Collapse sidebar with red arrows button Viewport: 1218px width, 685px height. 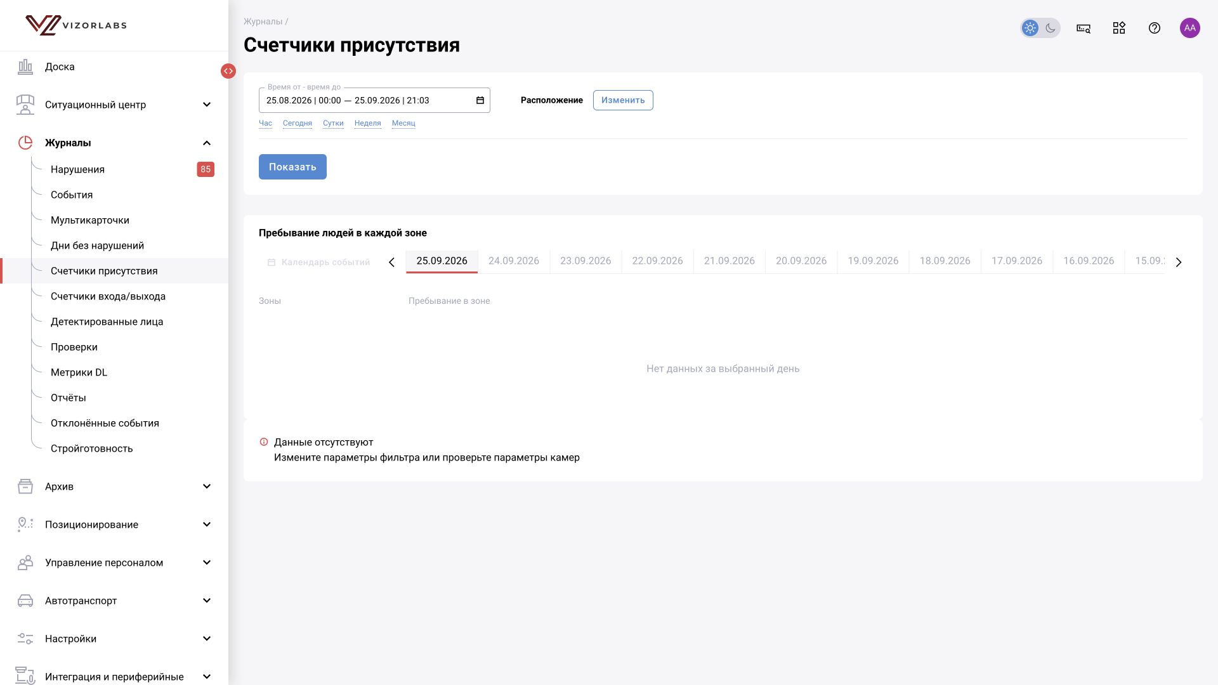228,71
